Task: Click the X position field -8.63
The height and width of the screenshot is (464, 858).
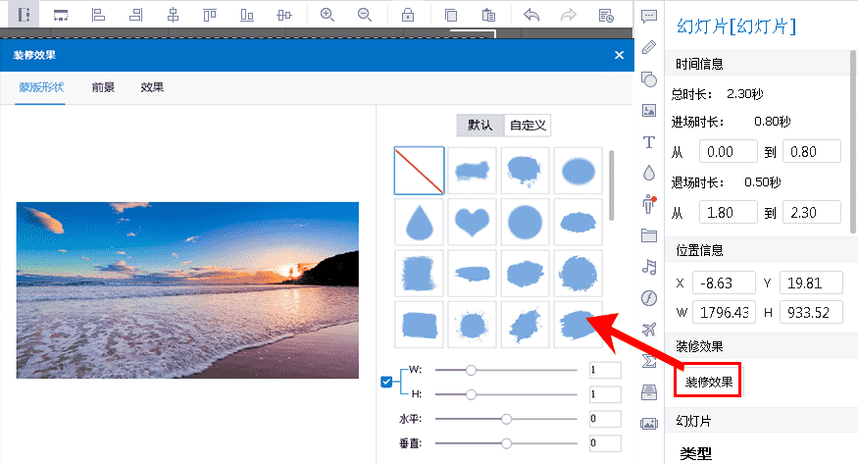Action: point(724,283)
